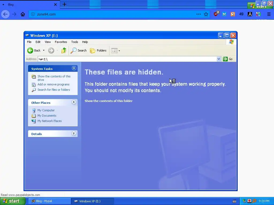Screen dimensions: 274x205
Task: Click the Windows flag logo in Explorer menu bar
Action: point(231,42)
